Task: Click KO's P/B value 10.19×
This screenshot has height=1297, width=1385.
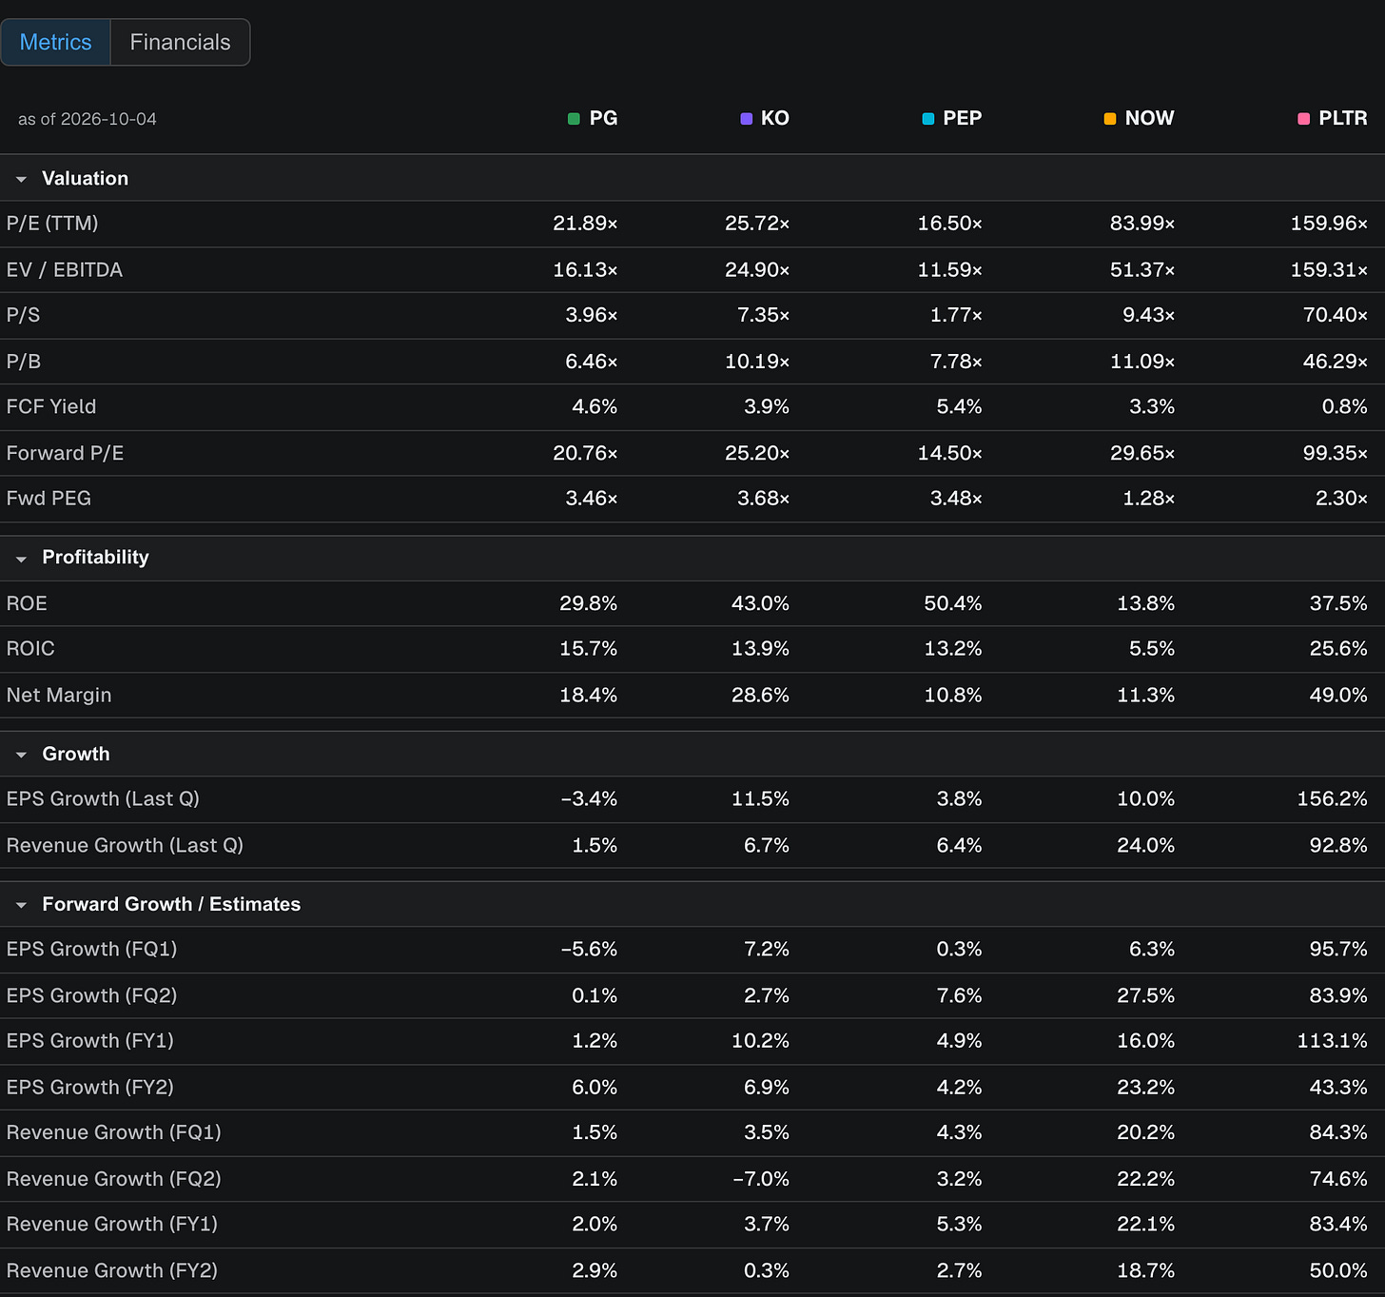Action: click(757, 362)
